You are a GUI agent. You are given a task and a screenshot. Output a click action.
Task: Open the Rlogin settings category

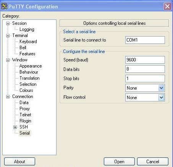pyautogui.click(x=25, y=121)
